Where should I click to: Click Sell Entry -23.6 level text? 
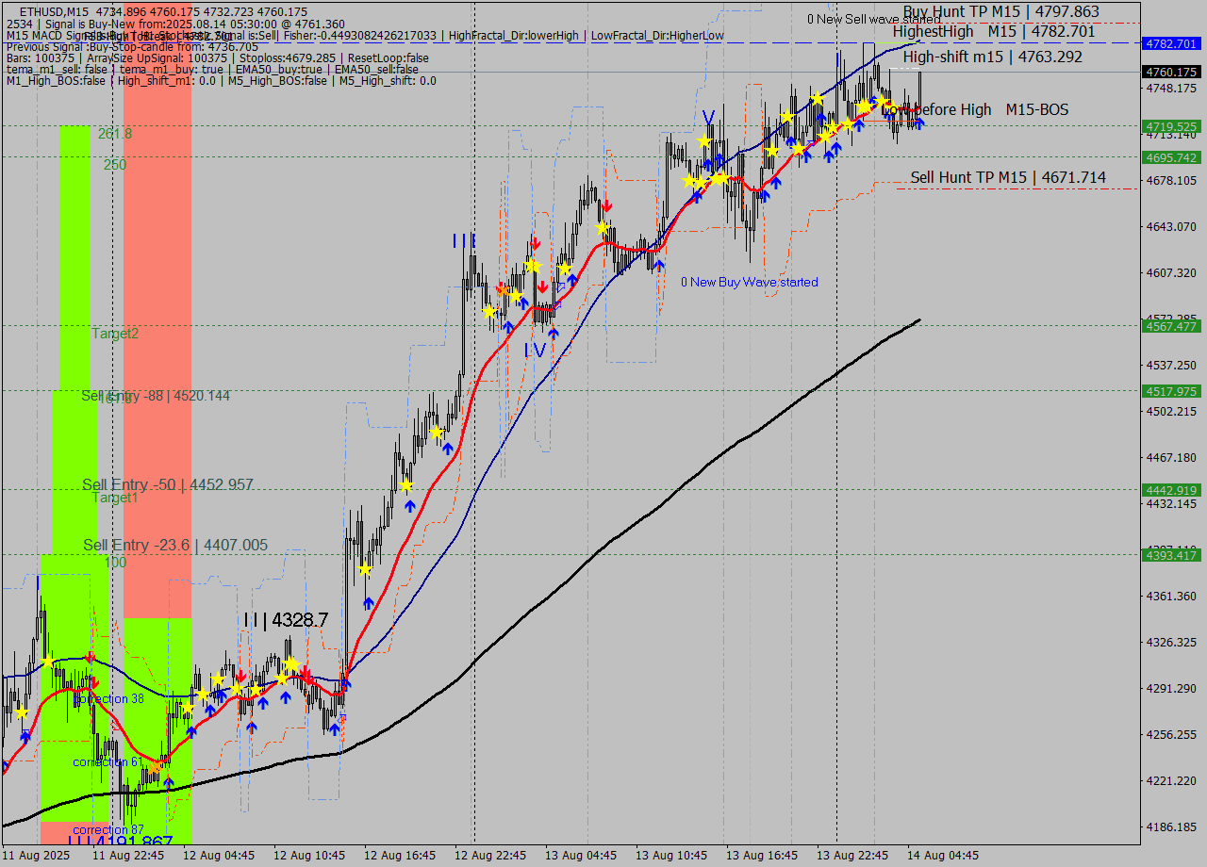pyautogui.click(x=175, y=545)
